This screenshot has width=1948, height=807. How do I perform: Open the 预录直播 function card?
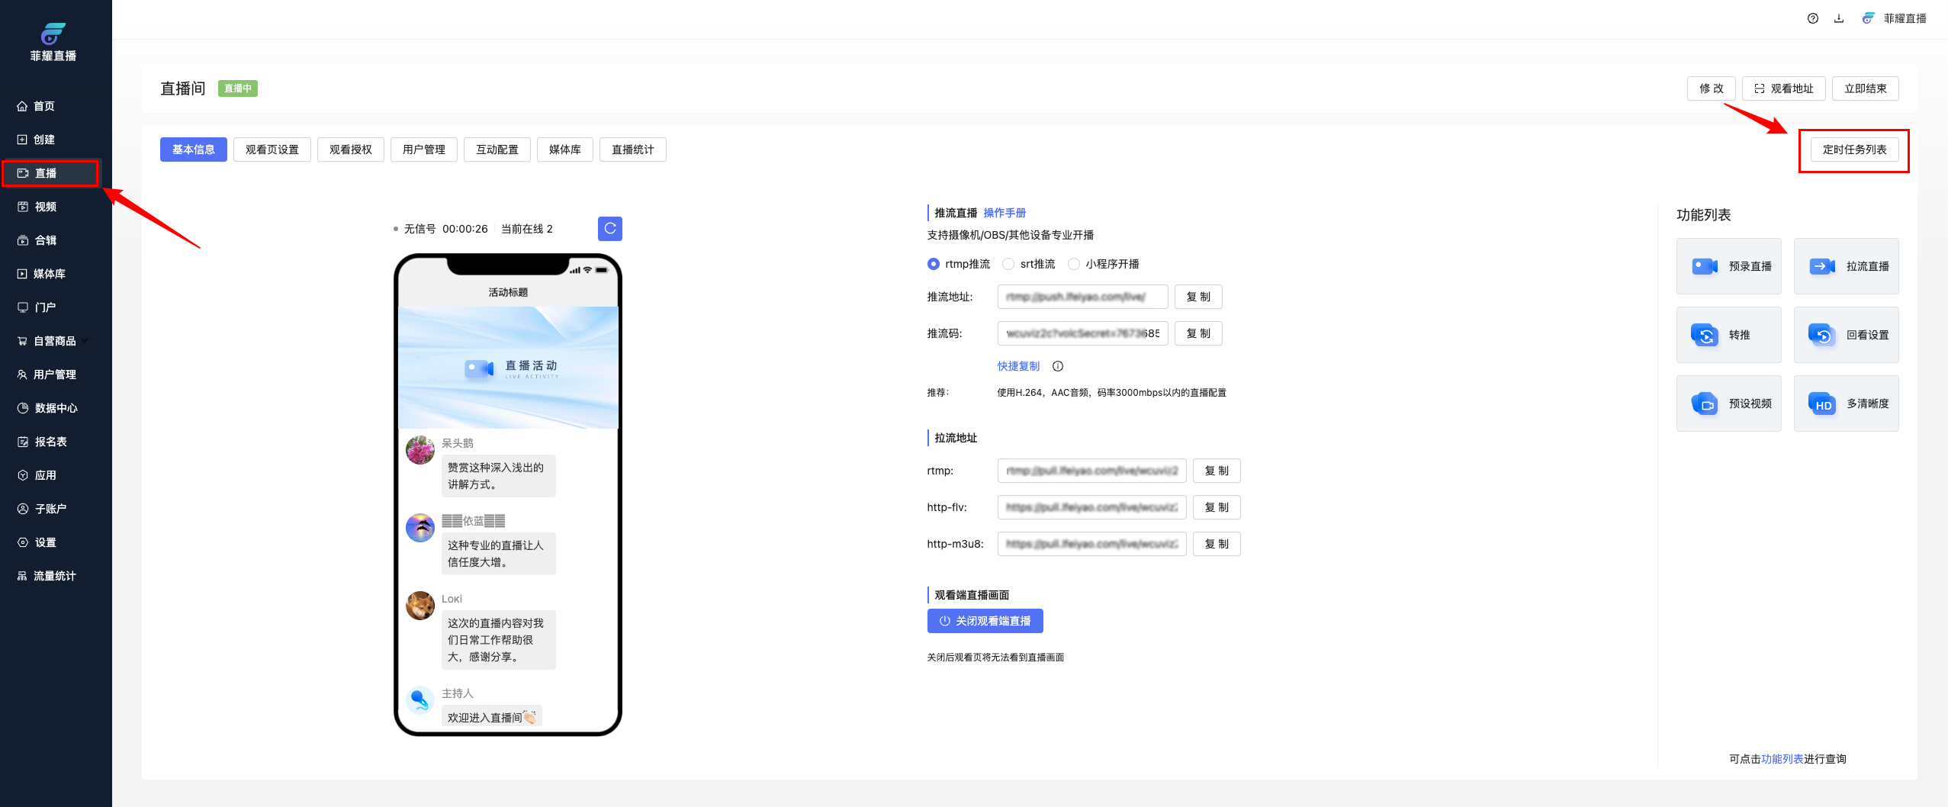point(1728,266)
